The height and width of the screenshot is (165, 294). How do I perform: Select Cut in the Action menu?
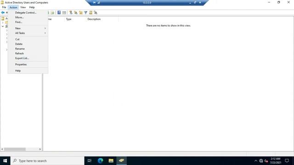coord(28,39)
